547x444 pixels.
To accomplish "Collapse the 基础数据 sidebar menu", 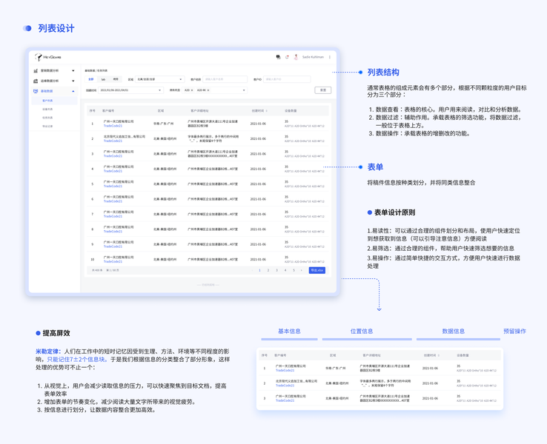I will point(73,91).
